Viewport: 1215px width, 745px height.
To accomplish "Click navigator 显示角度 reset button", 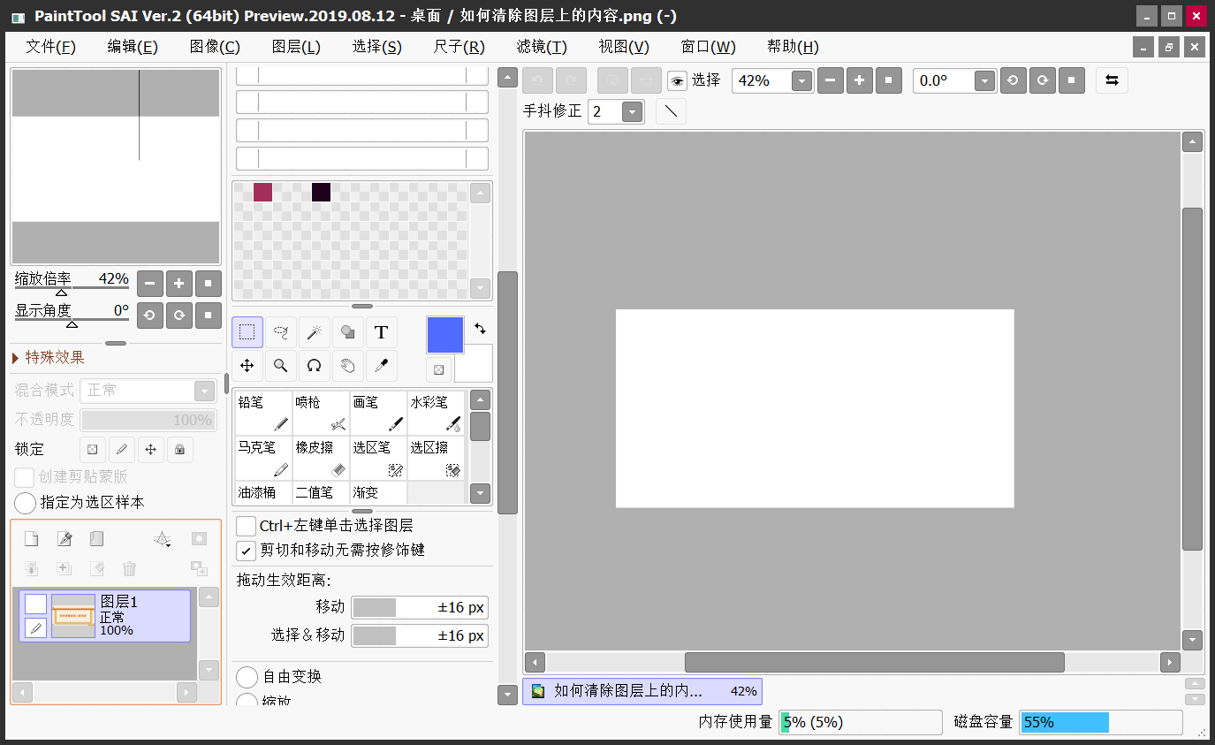I will coord(209,315).
